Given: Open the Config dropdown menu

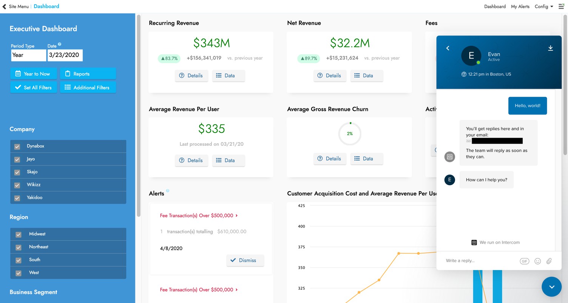Looking at the screenshot, I should tap(543, 6).
